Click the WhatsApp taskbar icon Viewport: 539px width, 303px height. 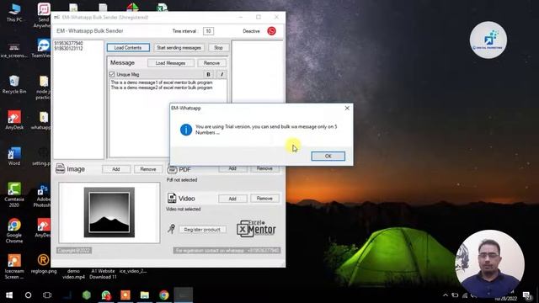pyautogui.click(x=106, y=295)
